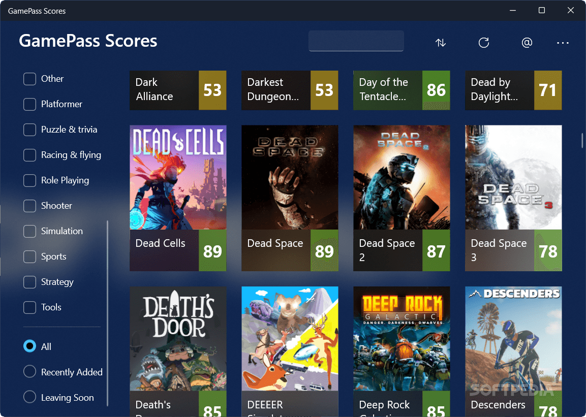Image resolution: width=586 pixels, height=417 pixels.
Task: Toggle the Racing & flying checkbox
Action: pos(29,155)
